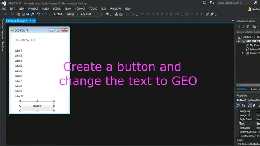This screenshot has width=260, height=146.
Task: Show Properties in Categorized view
Action: pyautogui.click(x=239, y=105)
